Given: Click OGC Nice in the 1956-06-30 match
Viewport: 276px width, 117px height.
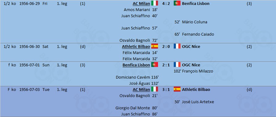Looking at the screenshot, I should point(191,46).
